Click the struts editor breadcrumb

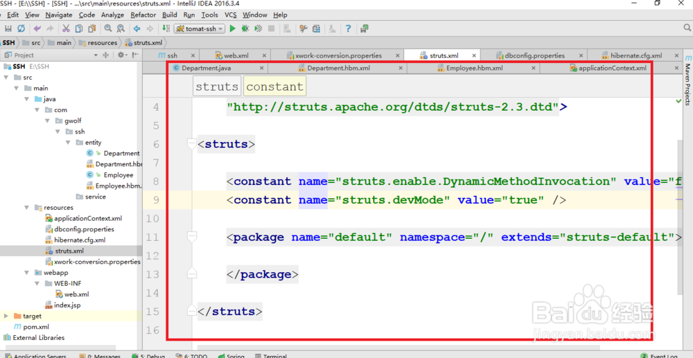217,87
